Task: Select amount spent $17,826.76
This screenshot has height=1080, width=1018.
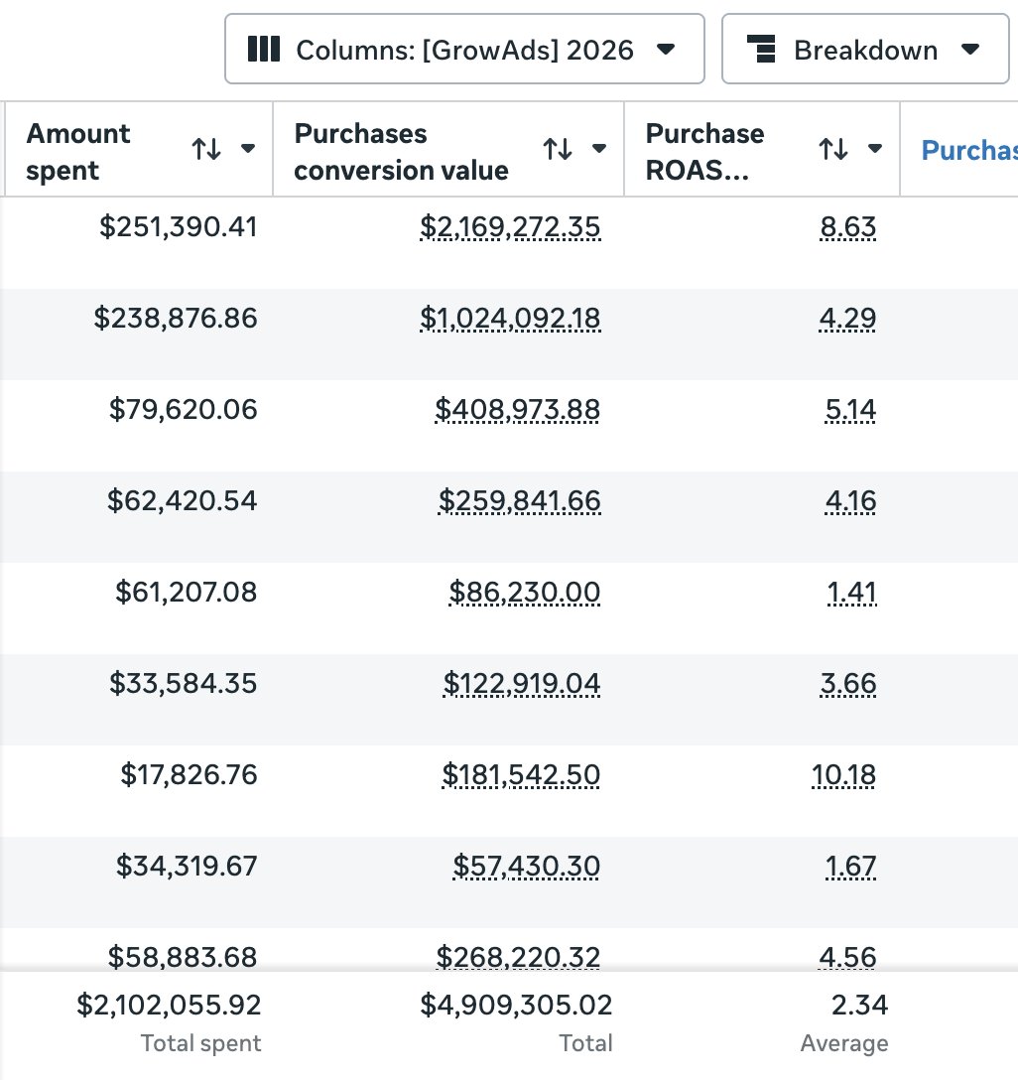Action: click(189, 774)
